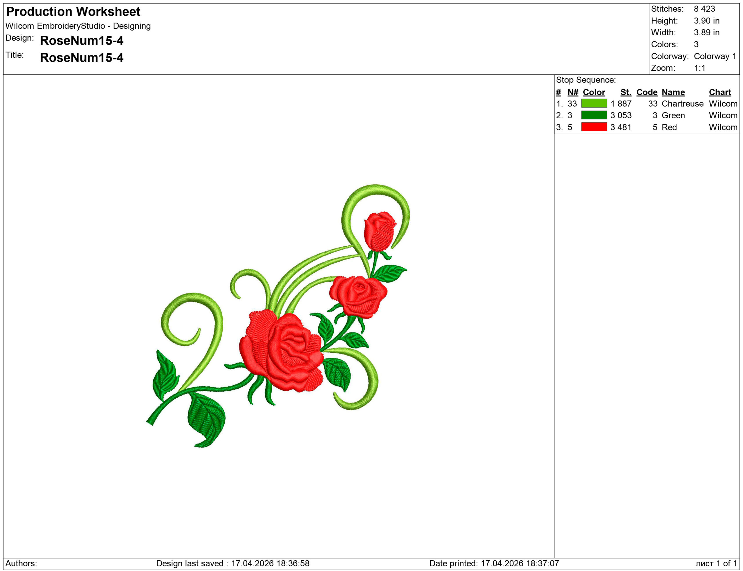
Task: Click the Red color swatch
Action: [594, 127]
